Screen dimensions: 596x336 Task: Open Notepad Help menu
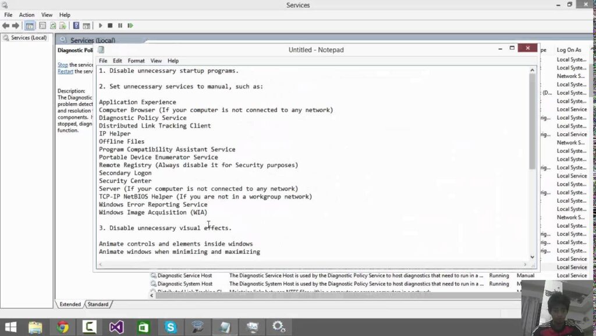tap(173, 61)
